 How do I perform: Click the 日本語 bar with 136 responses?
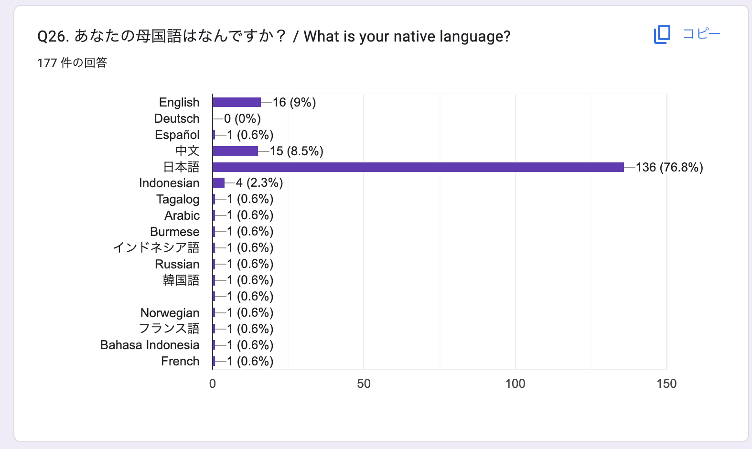pyautogui.click(x=419, y=167)
